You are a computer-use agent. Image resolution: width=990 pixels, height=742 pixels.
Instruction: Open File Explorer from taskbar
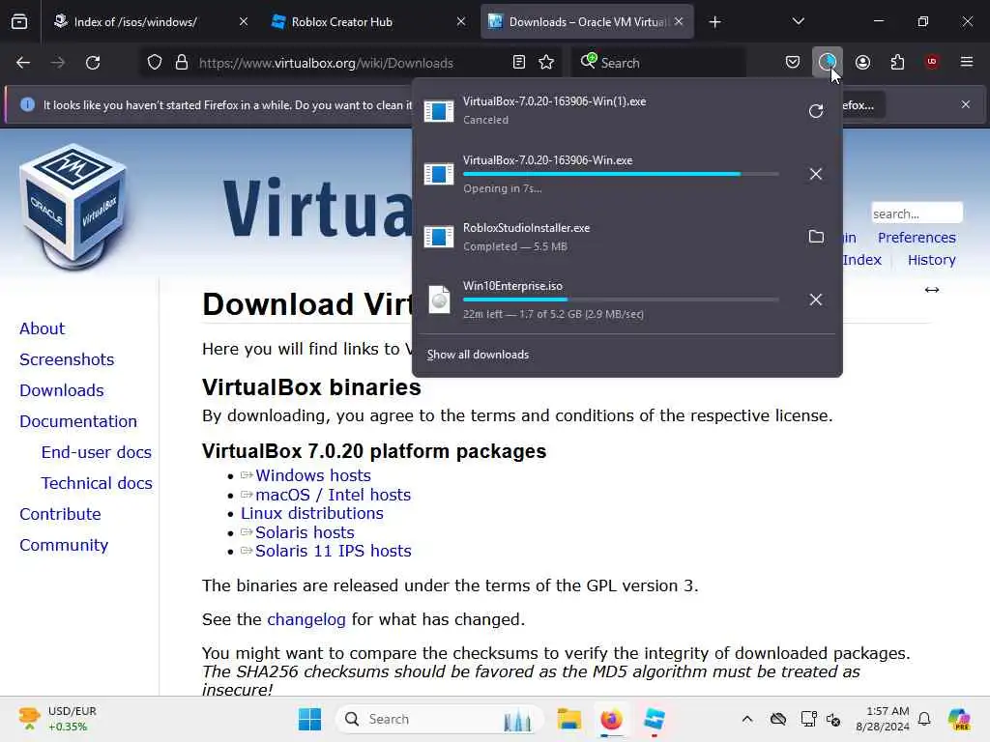[x=568, y=719]
